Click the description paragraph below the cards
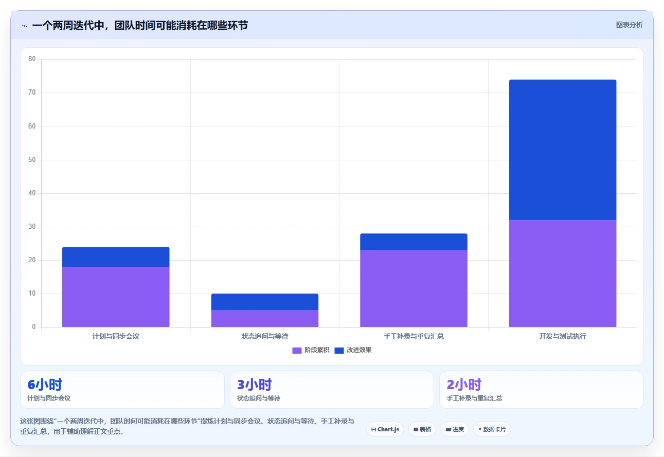Viewport: 664px width, 457px height. click(x=187, y=426)
